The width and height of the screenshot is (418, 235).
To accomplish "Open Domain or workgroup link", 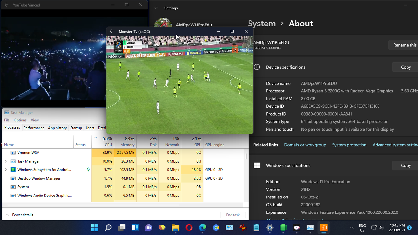I will click(305, 145).
